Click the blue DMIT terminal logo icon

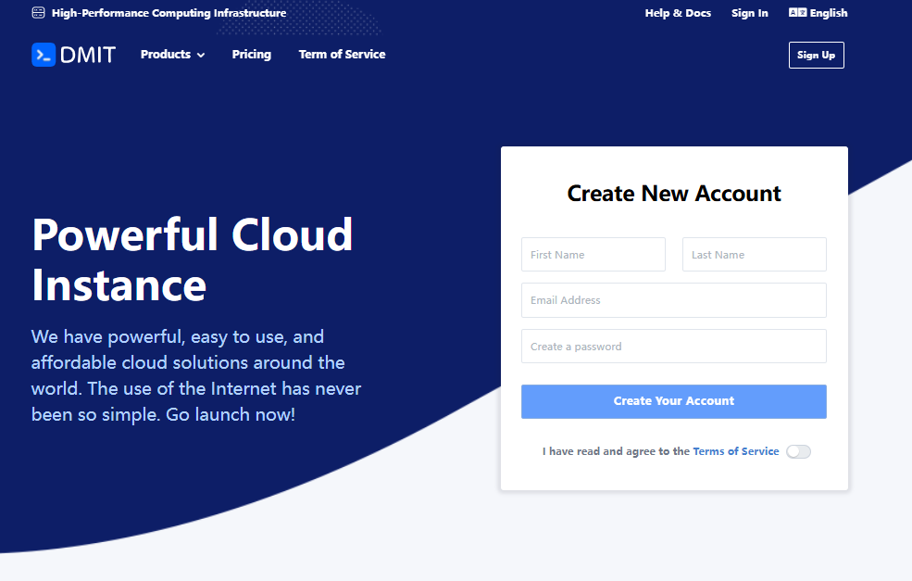[44, 55]
